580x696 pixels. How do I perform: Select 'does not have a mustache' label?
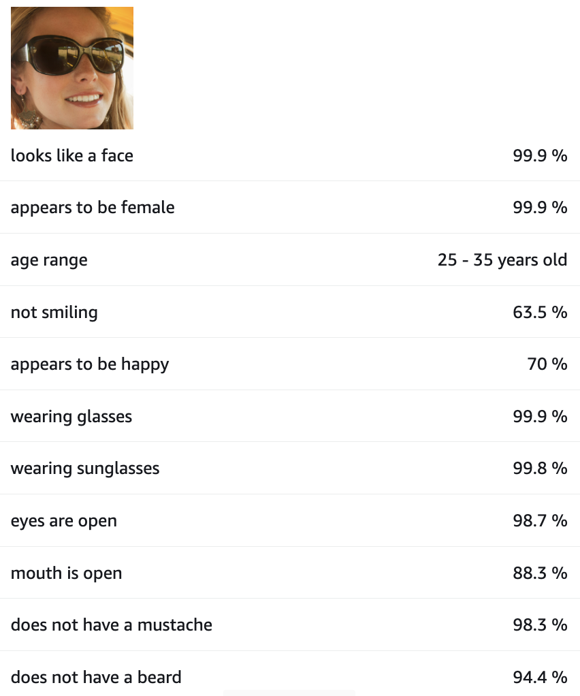pos(112,625)
